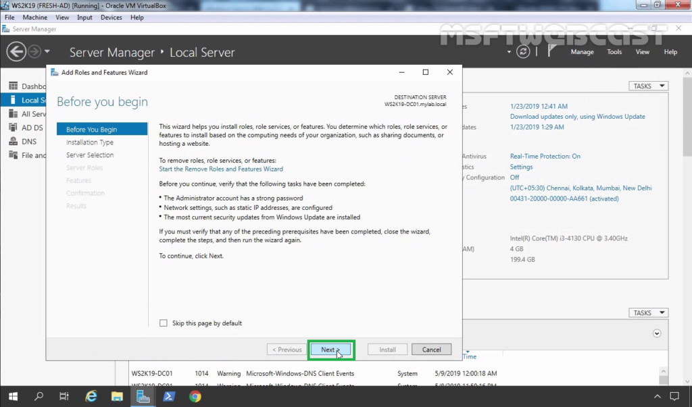Click the Server Manager vertical scrollbar thumb
692x407 pixels.
pos(687,116)
